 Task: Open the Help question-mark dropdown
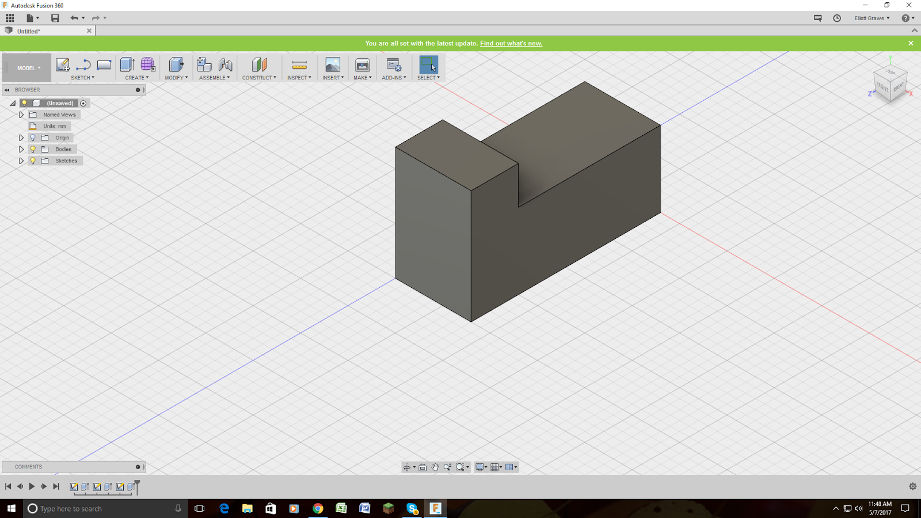[x=908, y=18]
